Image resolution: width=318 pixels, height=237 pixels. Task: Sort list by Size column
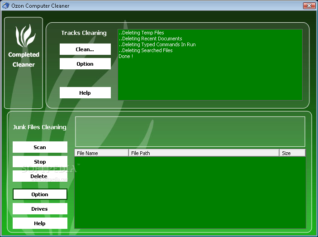pyautogui.click(x=293, y=153)
